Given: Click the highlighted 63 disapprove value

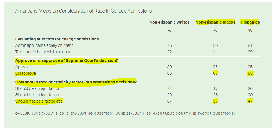Looking at the screenshot, I should point(215,73).
